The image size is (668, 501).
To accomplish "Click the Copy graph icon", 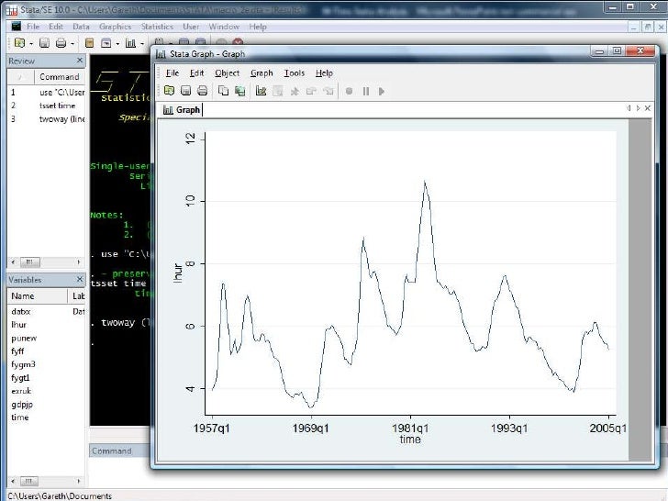I will [223, 91].
